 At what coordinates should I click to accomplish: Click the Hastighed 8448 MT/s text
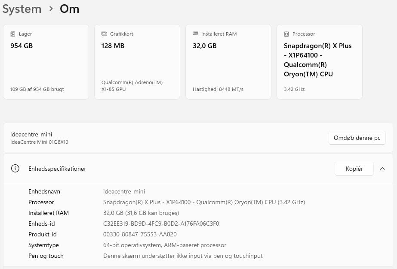coord(218,89)
